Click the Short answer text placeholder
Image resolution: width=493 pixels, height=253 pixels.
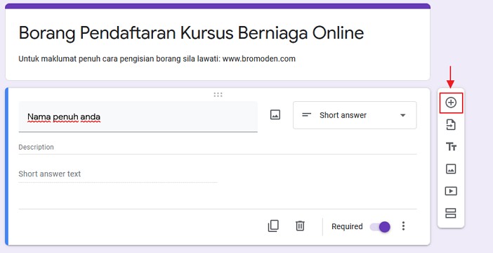[50, 174]
